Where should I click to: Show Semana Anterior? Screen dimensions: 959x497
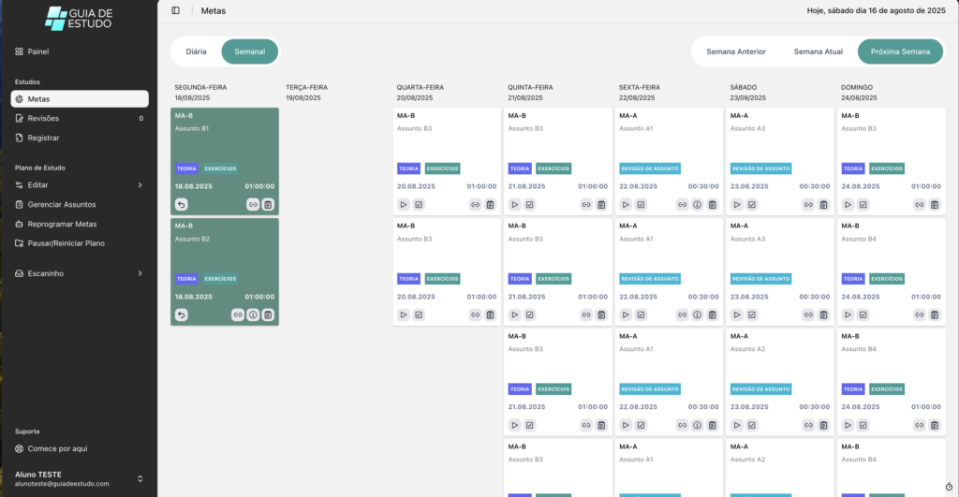[736, 51]
